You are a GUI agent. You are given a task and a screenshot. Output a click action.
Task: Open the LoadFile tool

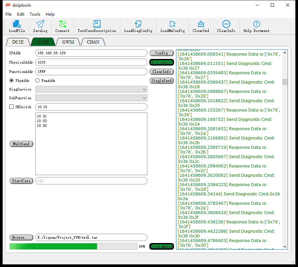coord(17,26)
